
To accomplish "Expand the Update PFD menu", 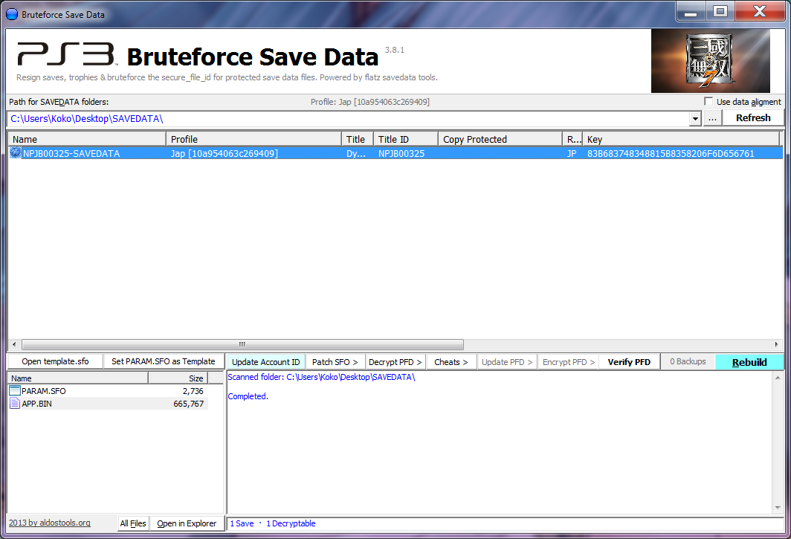I will pyautogui.click(x=507, y=362).
